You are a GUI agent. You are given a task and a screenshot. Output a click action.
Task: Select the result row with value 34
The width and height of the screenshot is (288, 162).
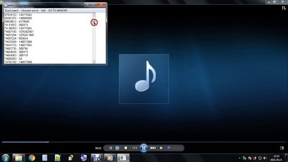click(x=13, y=58)
